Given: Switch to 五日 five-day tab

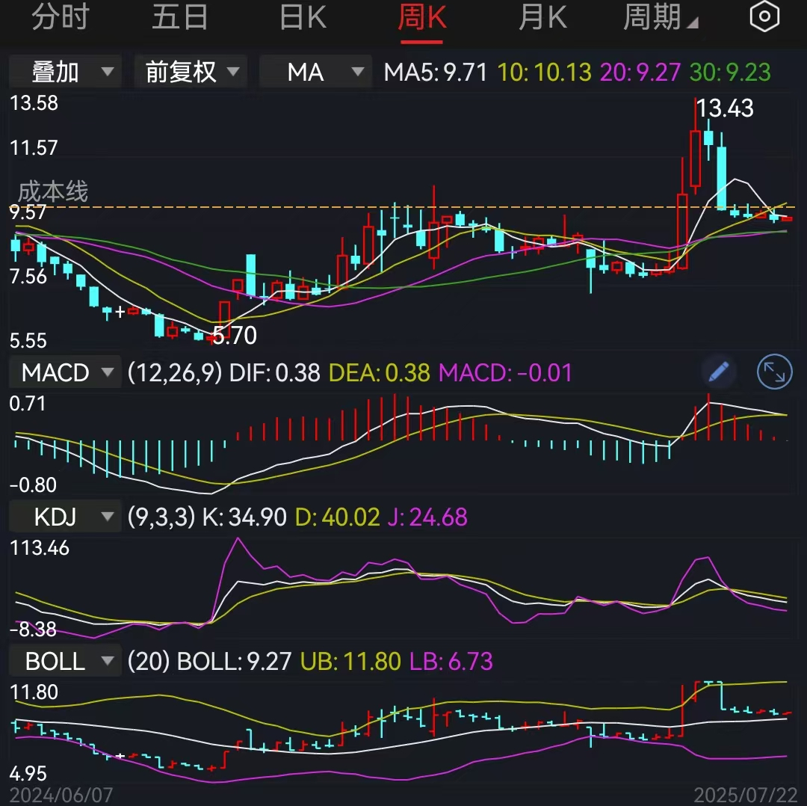Looking at the screenshot, I should (x=179, y=17).
